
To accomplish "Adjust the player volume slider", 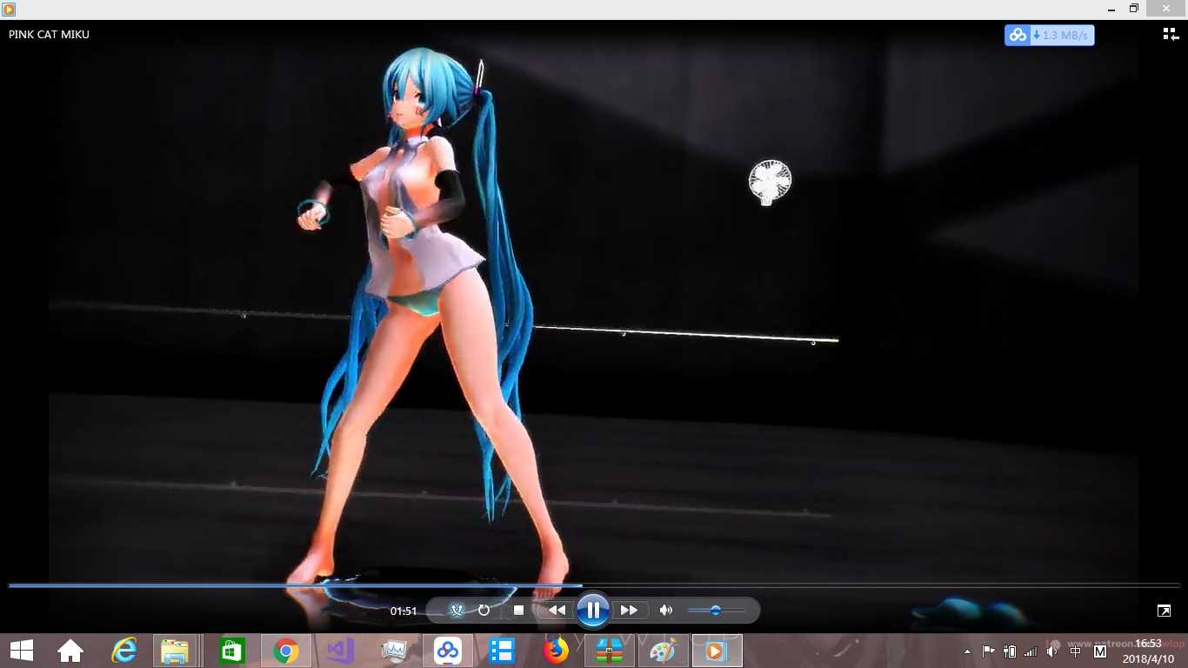I will point(716,611).
